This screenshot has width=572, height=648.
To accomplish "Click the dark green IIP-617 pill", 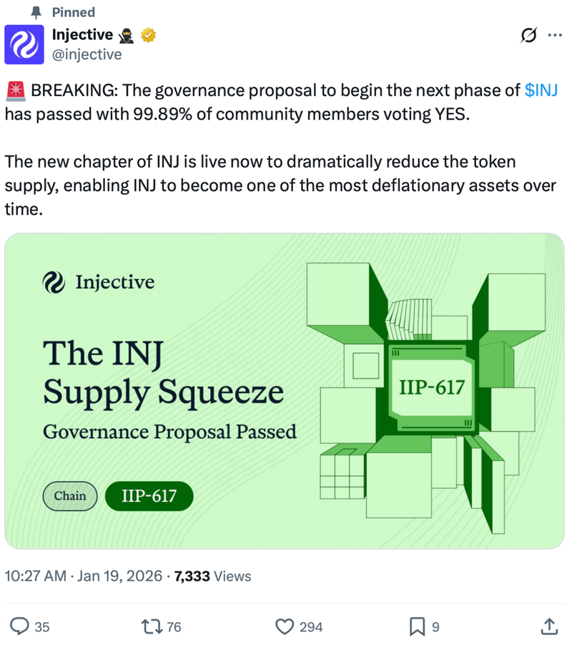I will click(149, 495).
